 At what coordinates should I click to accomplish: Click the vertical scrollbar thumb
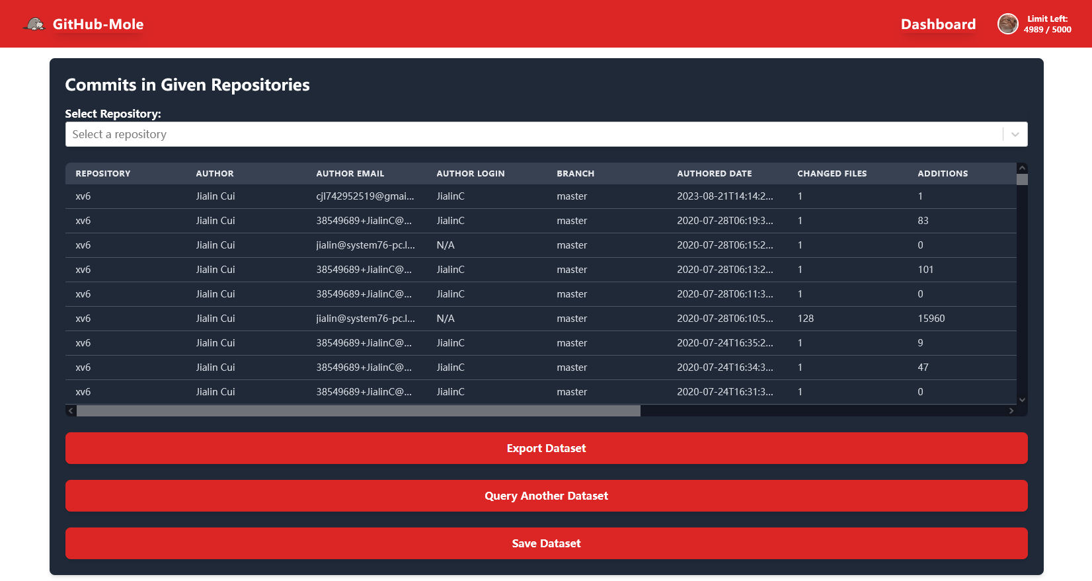[x=1022, y=179]
